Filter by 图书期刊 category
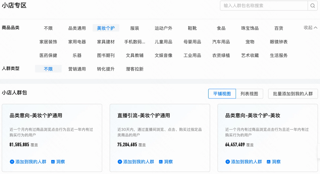Screen dimensions: 320x174 [x=106, y=55]
